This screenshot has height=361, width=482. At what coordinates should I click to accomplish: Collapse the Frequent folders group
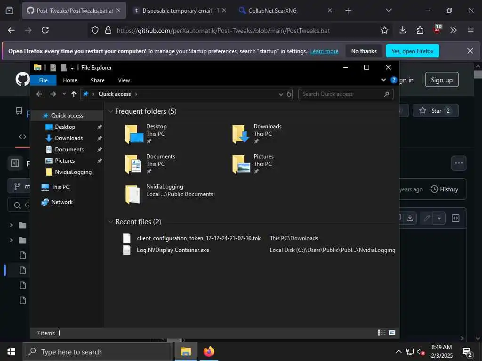pos(111,111)
